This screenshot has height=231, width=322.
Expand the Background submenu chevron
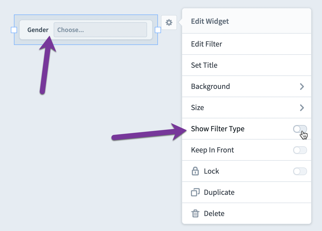click(x=302, y=87)
